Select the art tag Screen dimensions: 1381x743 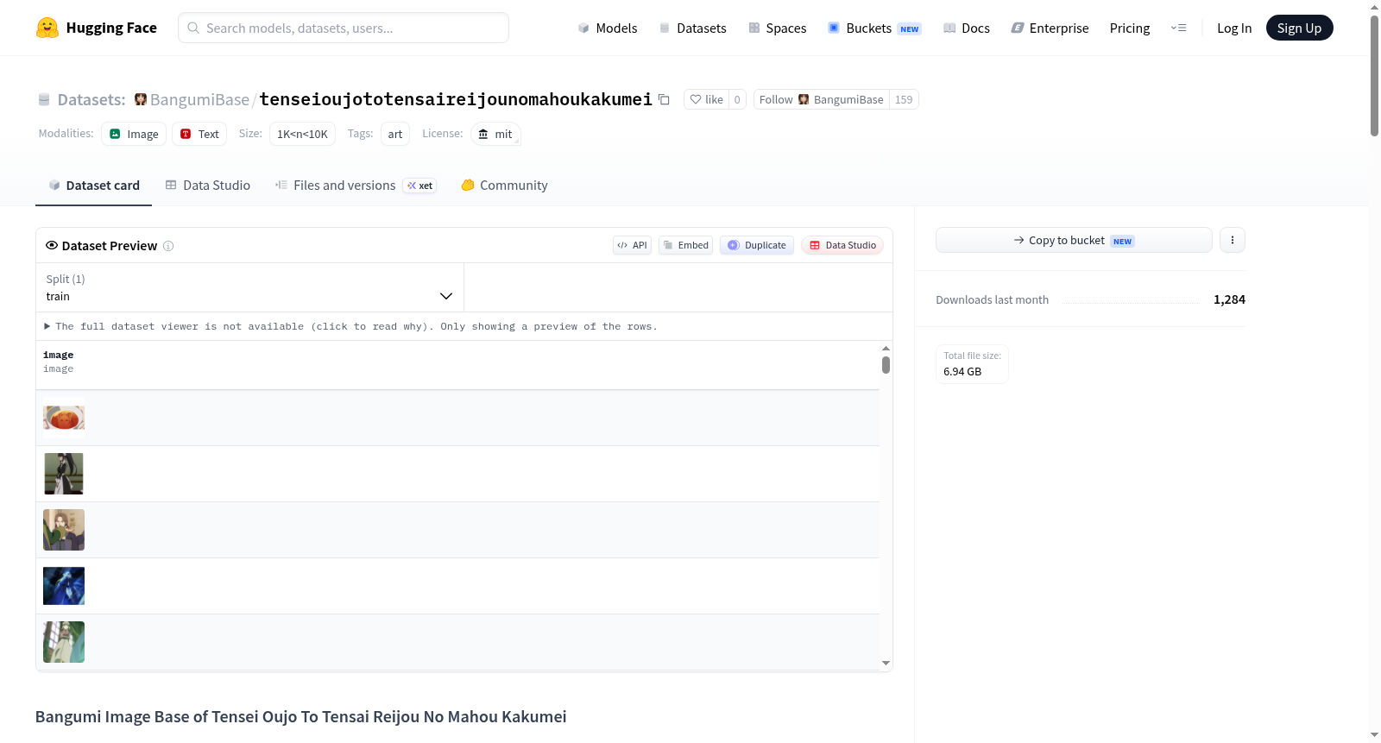click(x=395, y=134)
